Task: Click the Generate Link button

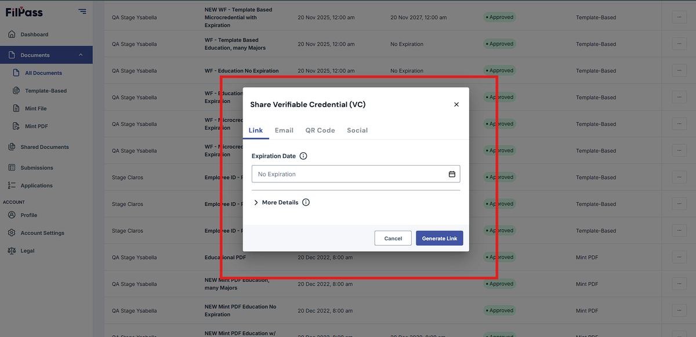Action: pos(440,239)
